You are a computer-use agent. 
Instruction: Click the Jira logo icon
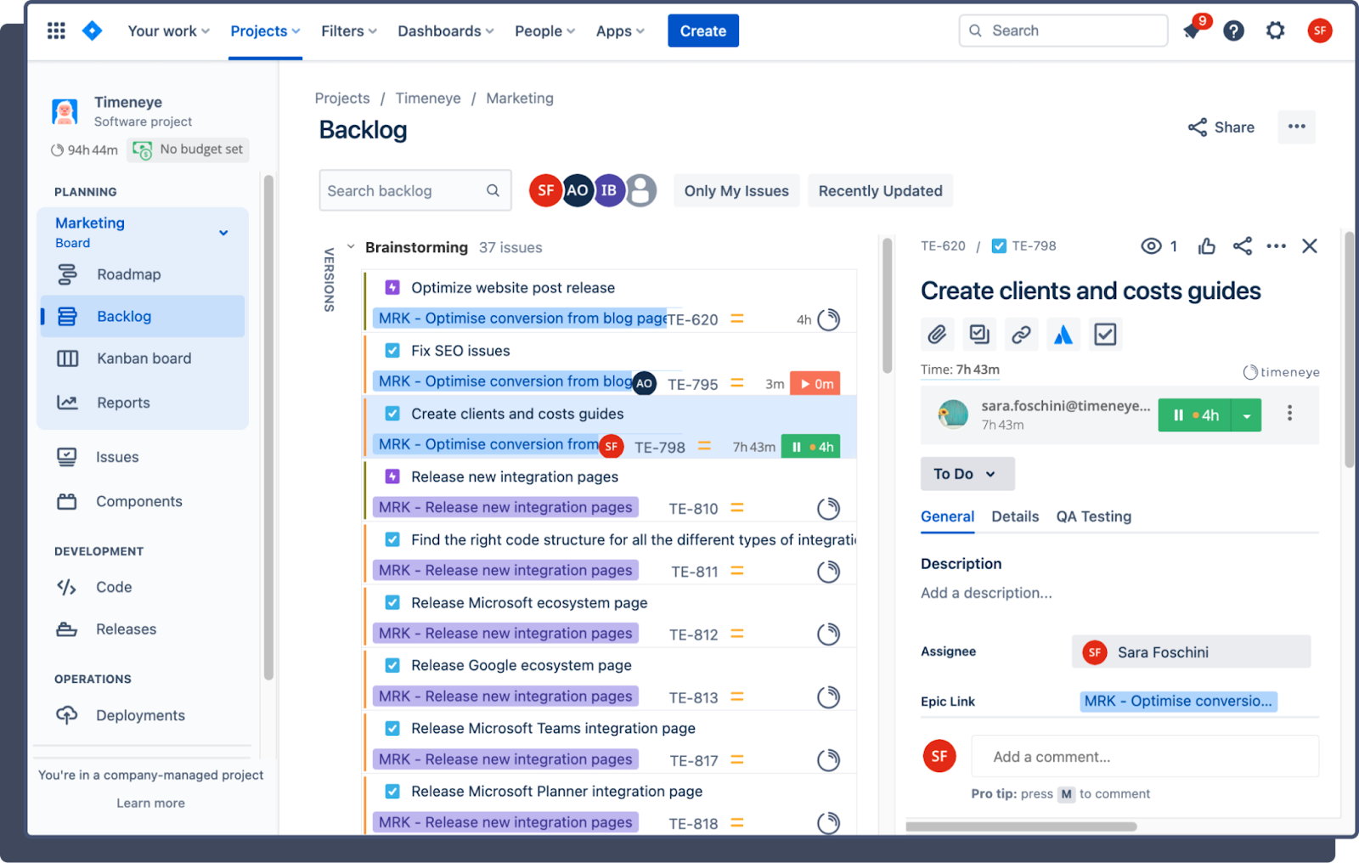coord(92,31)
